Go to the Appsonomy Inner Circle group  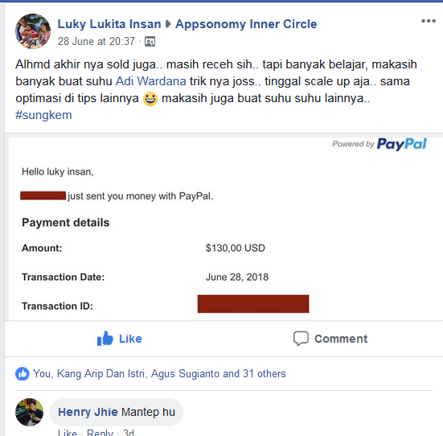click(x=246, y=24)
